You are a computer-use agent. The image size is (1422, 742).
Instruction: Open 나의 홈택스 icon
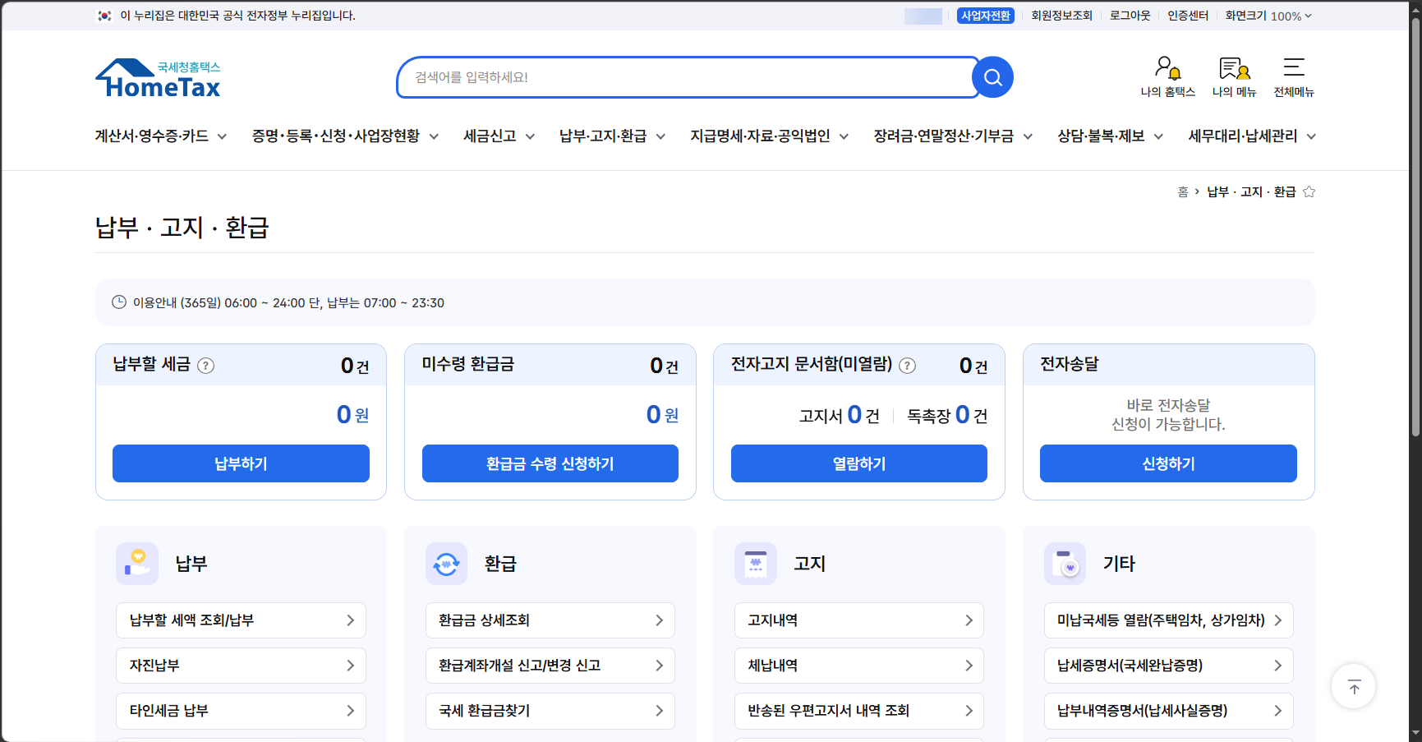pyautogui.click(x=1167, y=76)
